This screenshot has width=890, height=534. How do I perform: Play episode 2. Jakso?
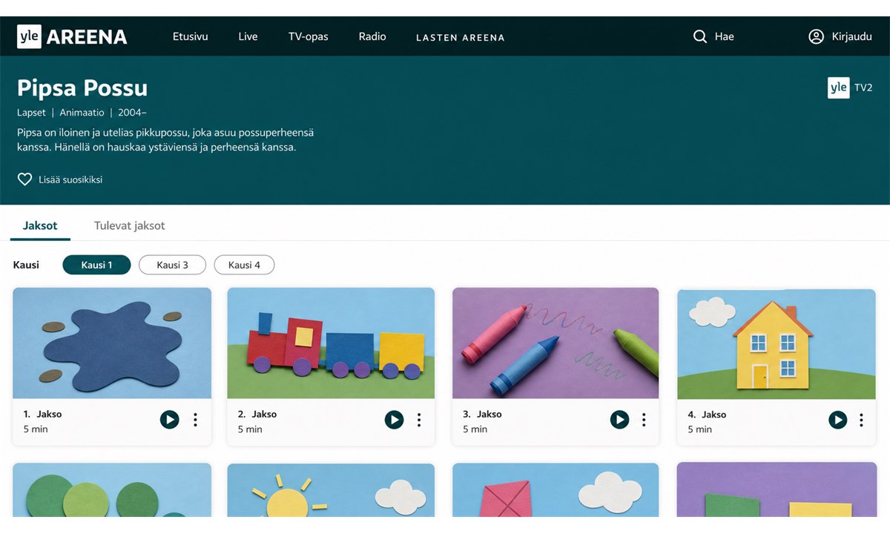coord(394,420)
